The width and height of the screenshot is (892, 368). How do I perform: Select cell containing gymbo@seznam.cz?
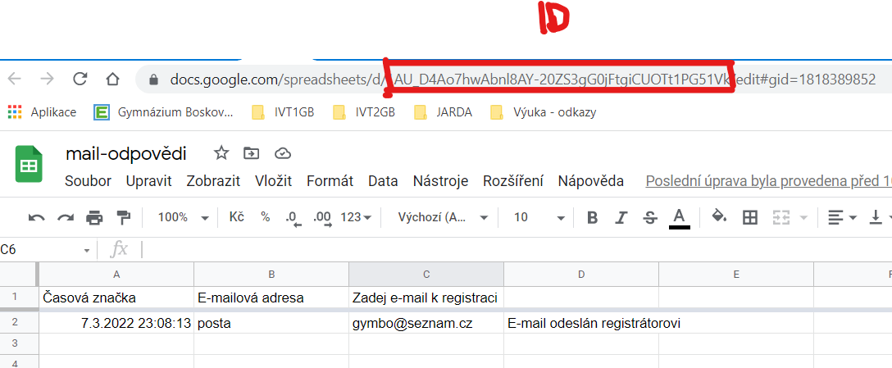tap(426, 324)
